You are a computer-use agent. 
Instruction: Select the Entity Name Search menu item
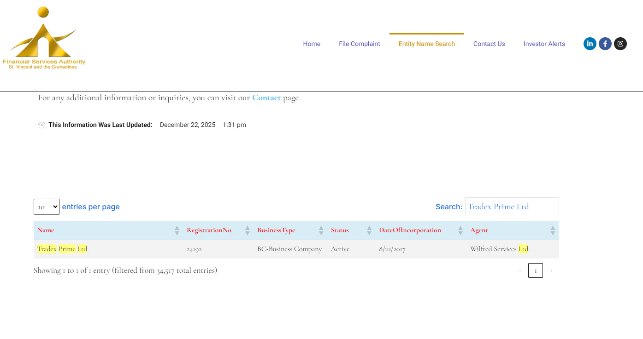(427, 44)
